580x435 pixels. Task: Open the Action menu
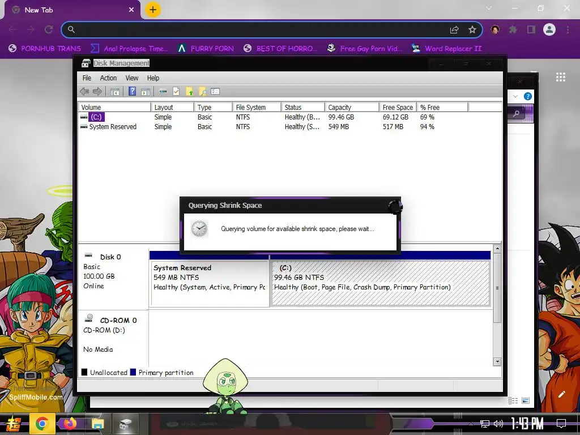coord(108,78)
